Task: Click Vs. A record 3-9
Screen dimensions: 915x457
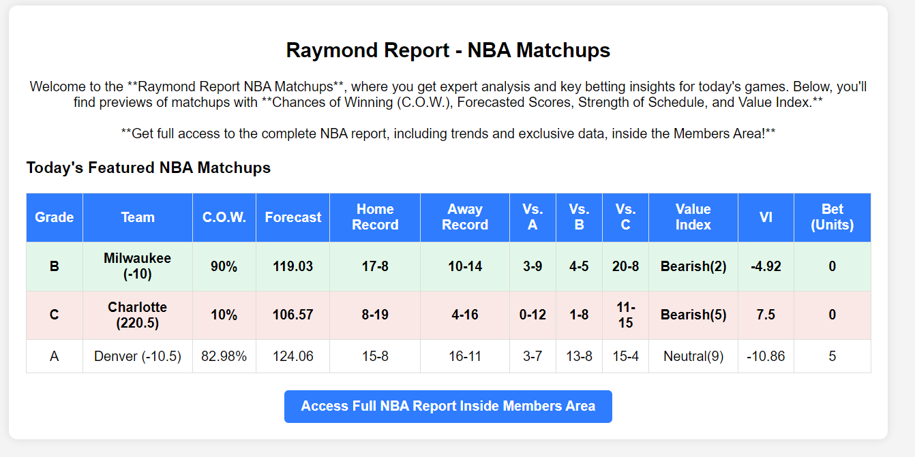Action: point(532,266)
